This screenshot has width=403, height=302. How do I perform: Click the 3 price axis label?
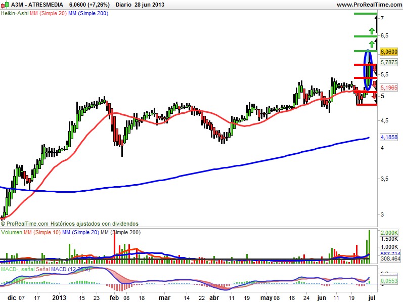point(382,214)
